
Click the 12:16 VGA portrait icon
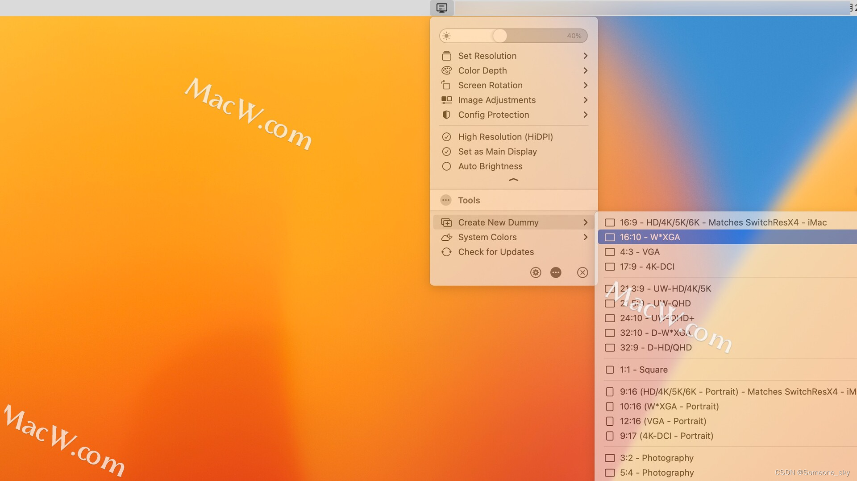[x=610, y=421]
